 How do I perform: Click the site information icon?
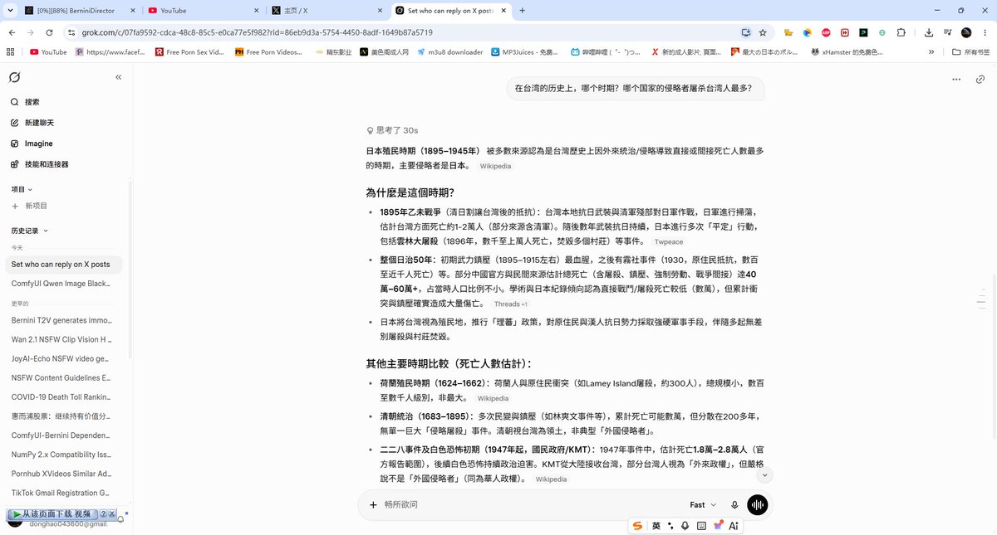pyautogui.click(x=72, y=32)
